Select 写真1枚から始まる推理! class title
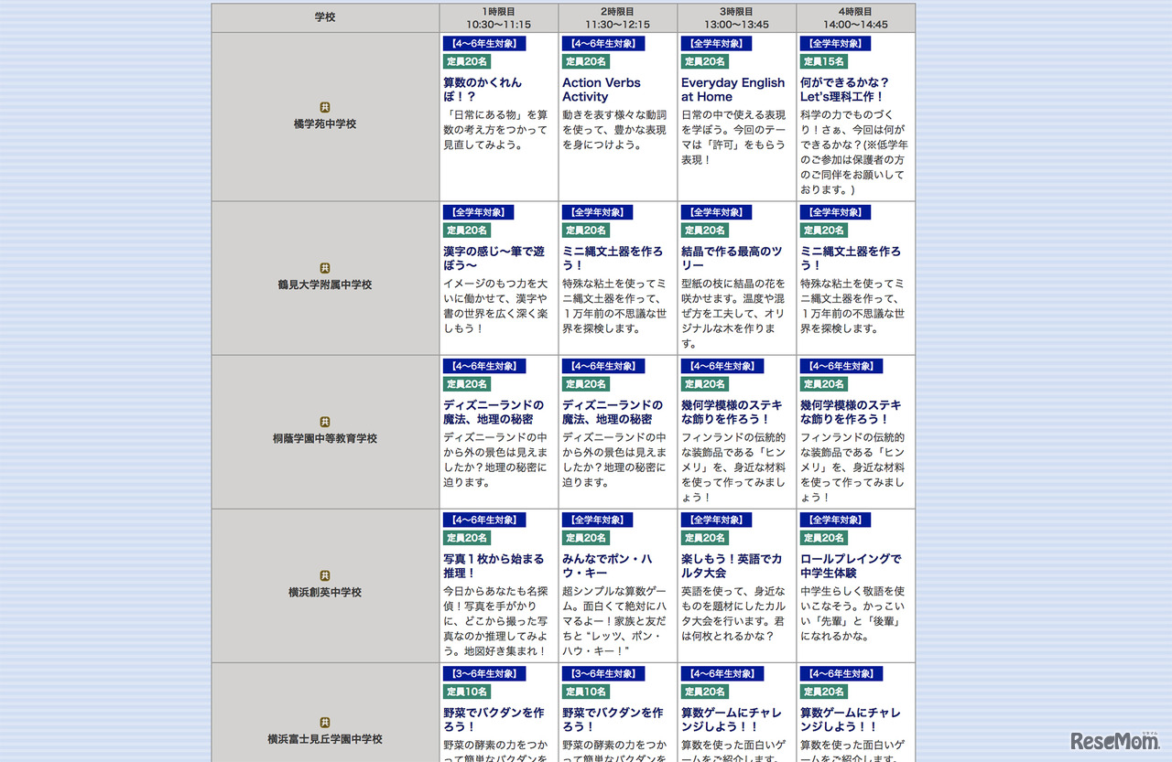Viewport: 1172px width, 762px height. [x=494, y=565]
